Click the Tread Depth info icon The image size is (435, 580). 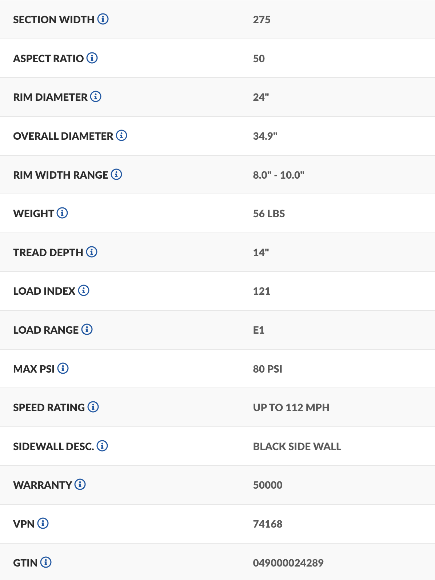click(92, 252)
